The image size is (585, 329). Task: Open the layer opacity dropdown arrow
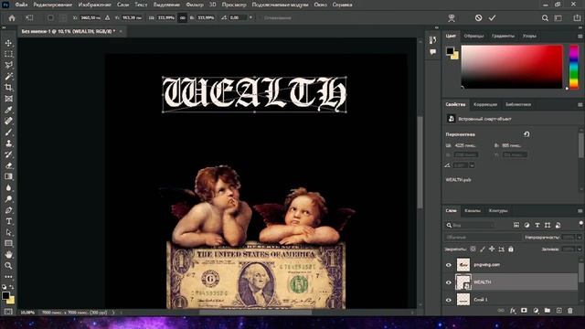tap(580, 238)
